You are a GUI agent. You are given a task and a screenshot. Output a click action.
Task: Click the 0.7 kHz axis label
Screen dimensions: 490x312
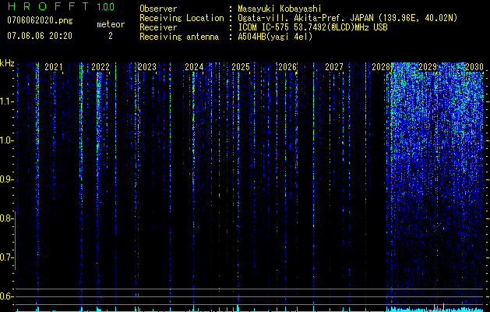[x=5, y=257]
